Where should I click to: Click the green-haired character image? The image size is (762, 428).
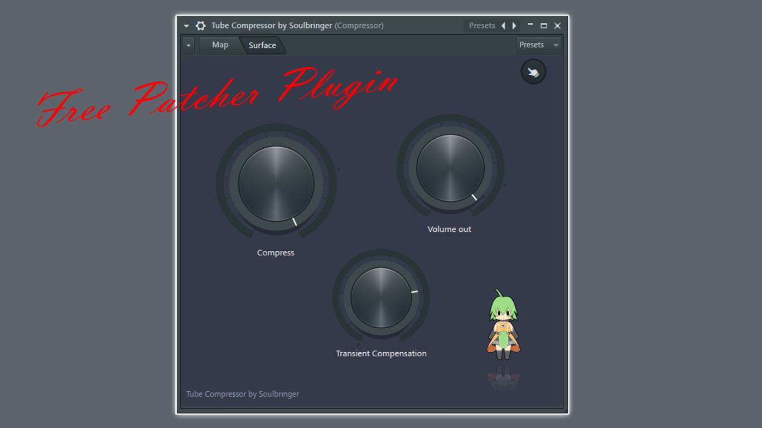point(504,325)
